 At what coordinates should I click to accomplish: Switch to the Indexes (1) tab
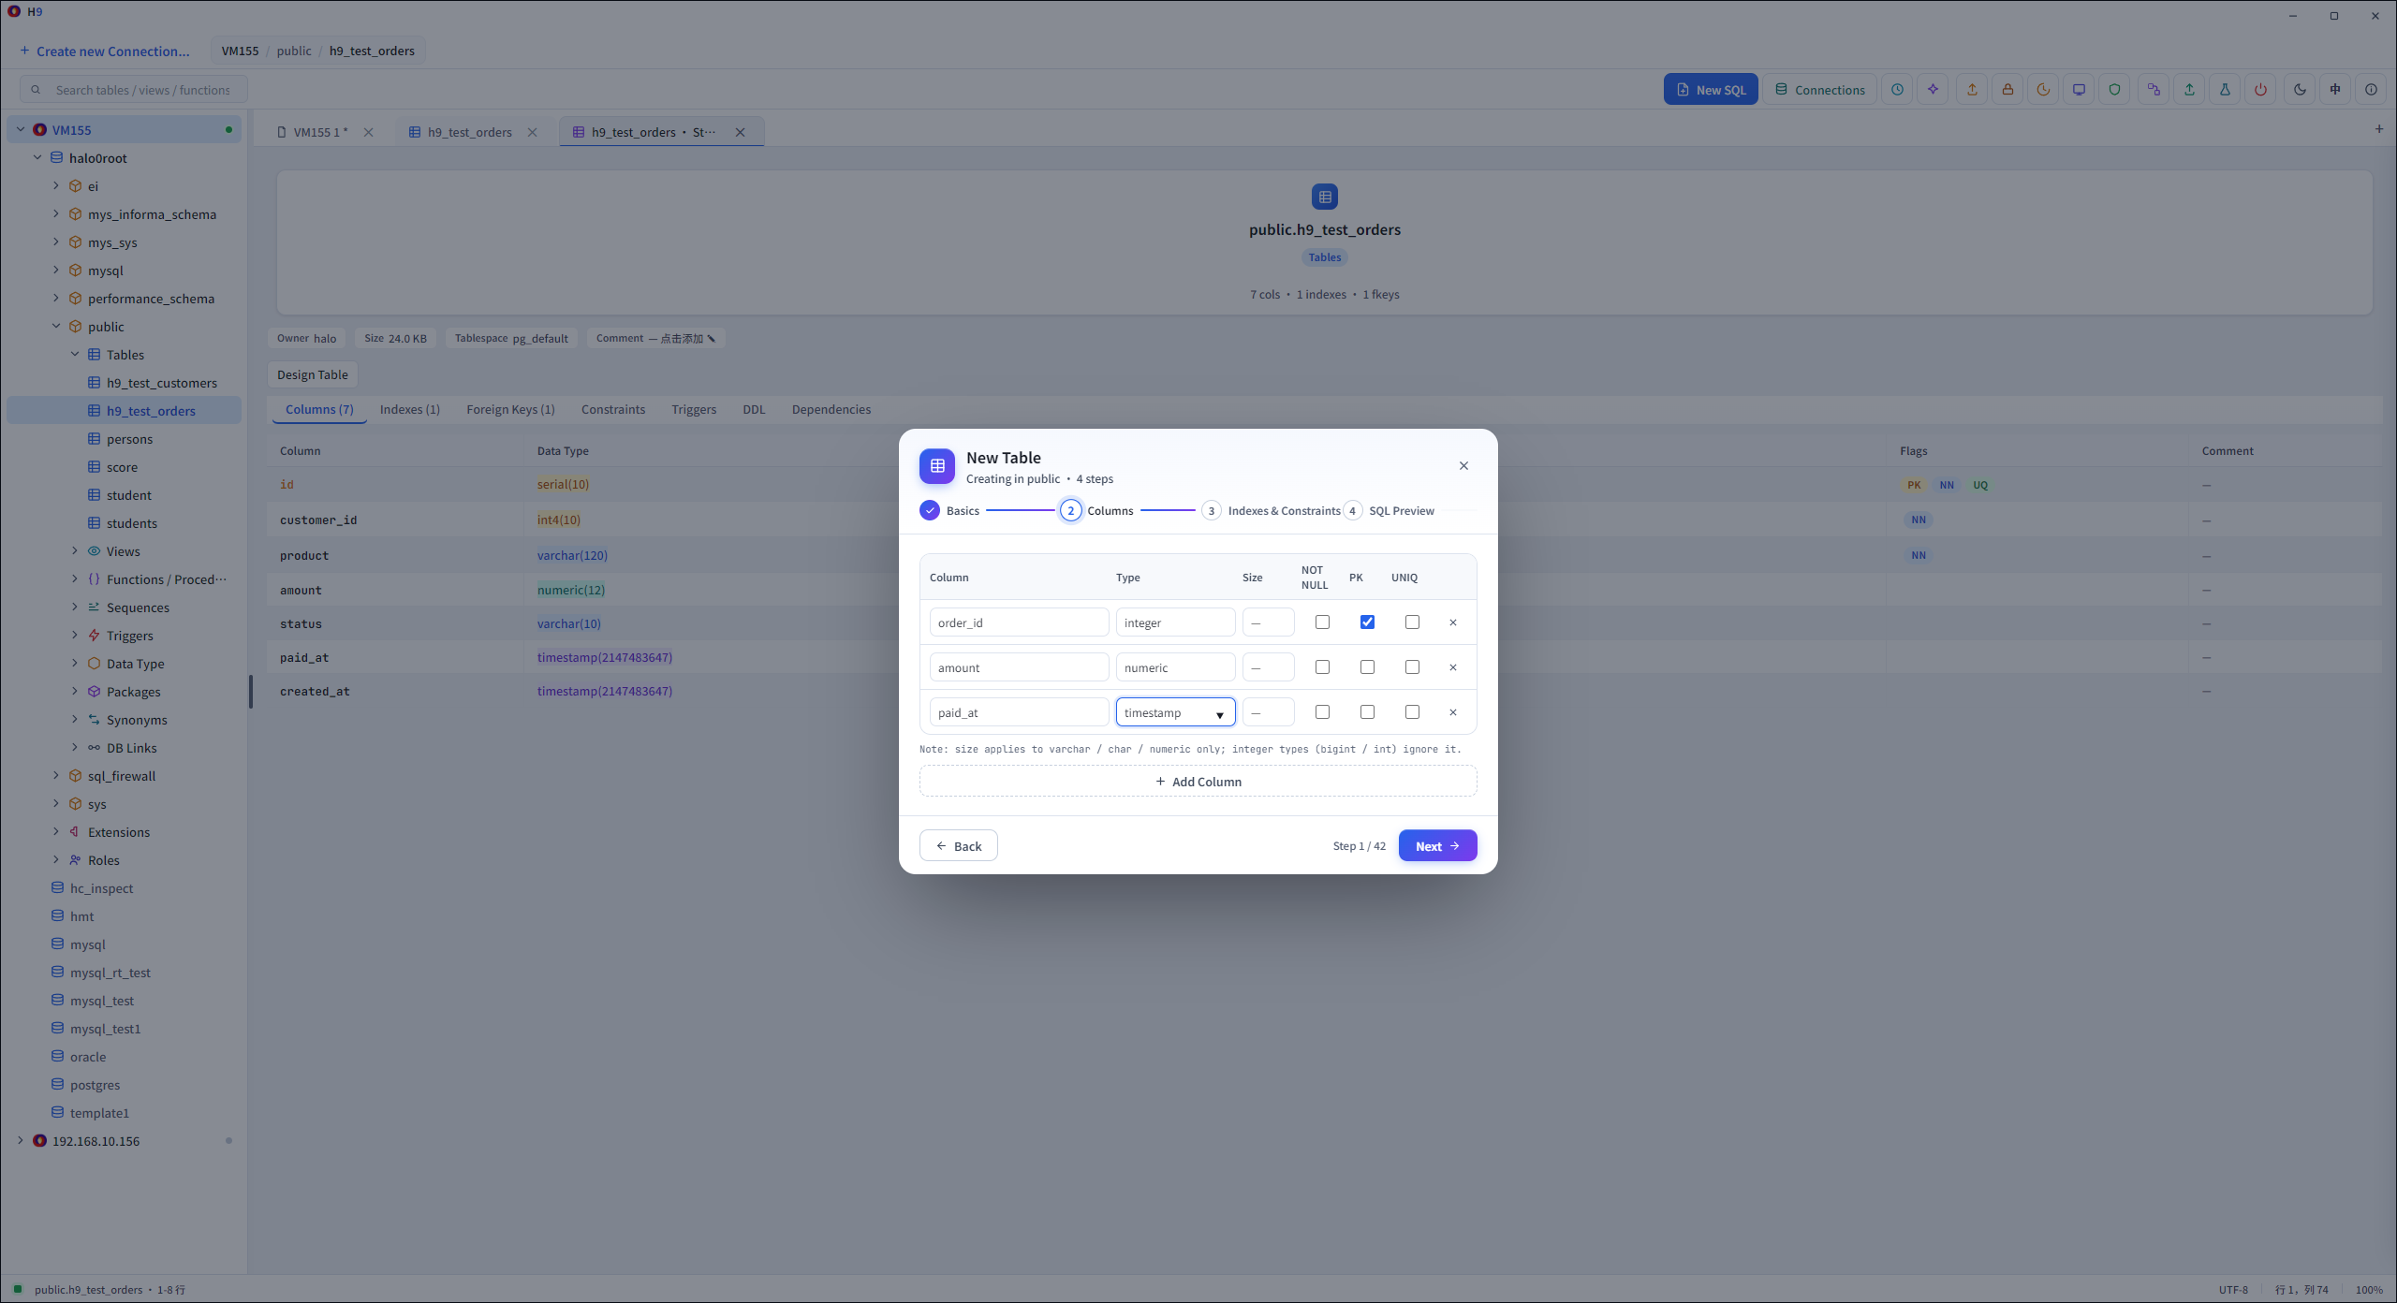coord(409,409)
